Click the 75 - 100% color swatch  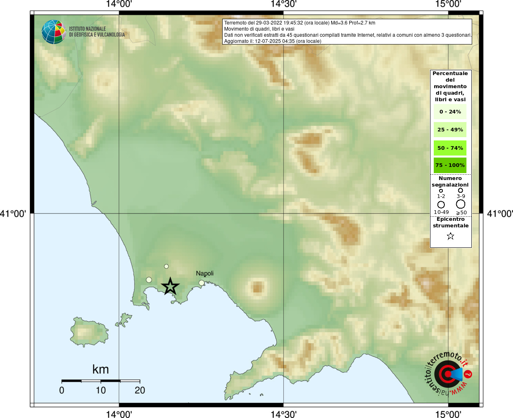coord(450,165)
